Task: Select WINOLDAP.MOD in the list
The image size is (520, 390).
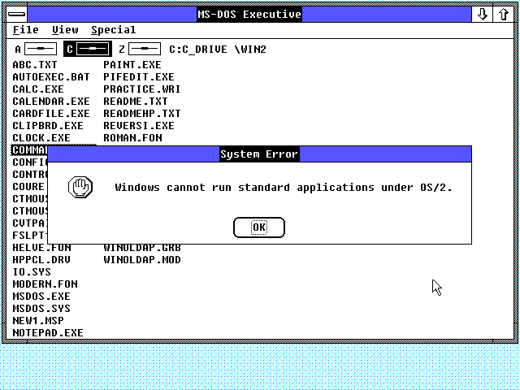Action: 141,260
